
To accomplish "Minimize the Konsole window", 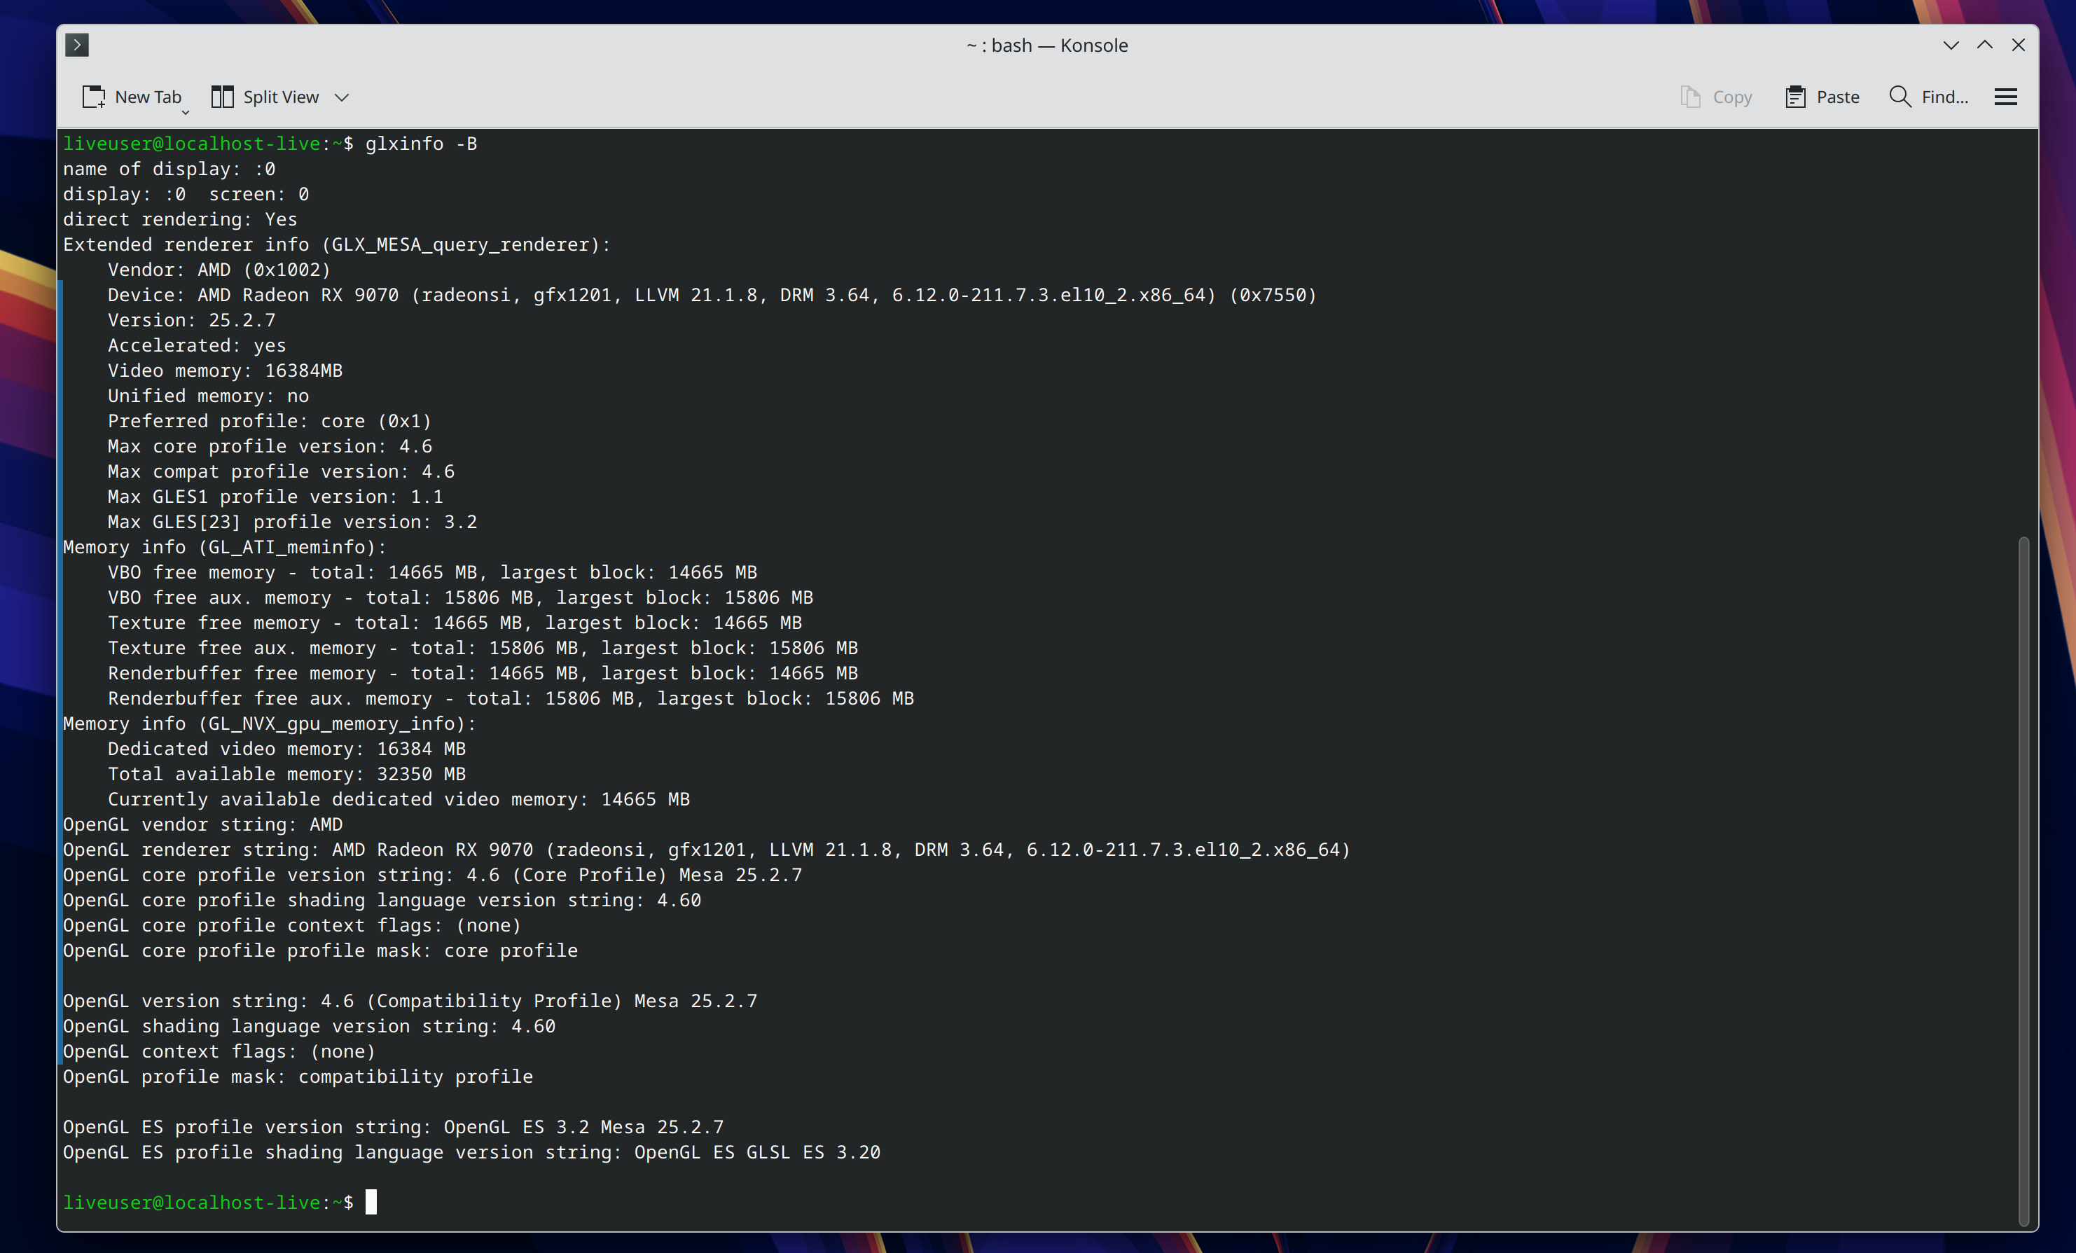I will pos(1951,46).
